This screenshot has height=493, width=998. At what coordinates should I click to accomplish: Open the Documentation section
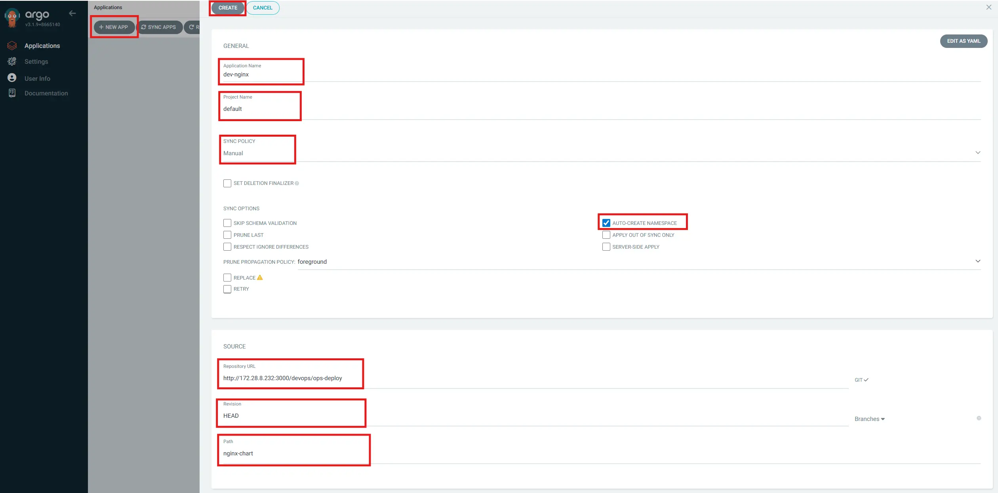(46, 93)
